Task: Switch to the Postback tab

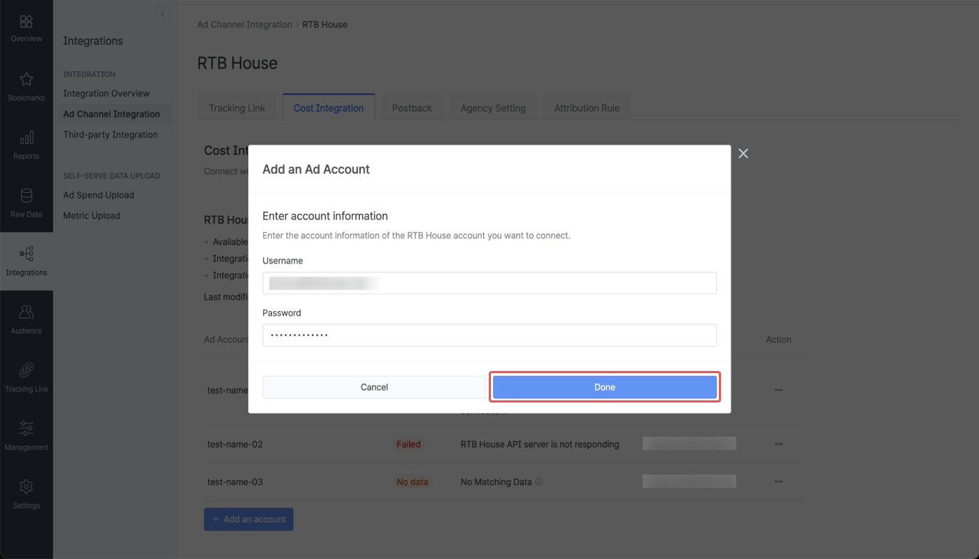Action: [x=412, y=108]
